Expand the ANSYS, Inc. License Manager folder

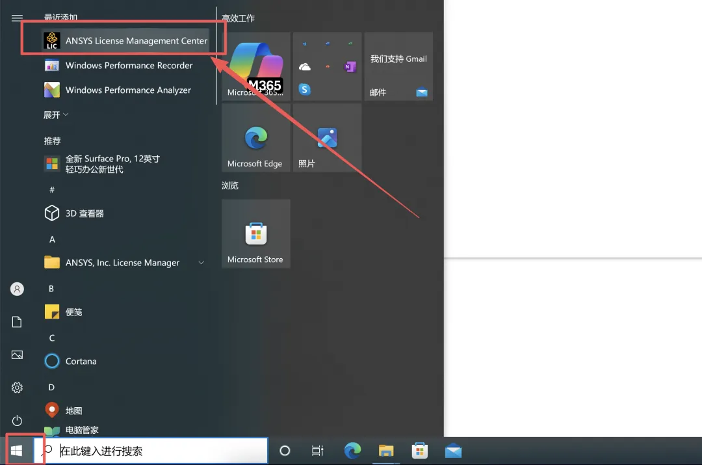click(125, 263)
